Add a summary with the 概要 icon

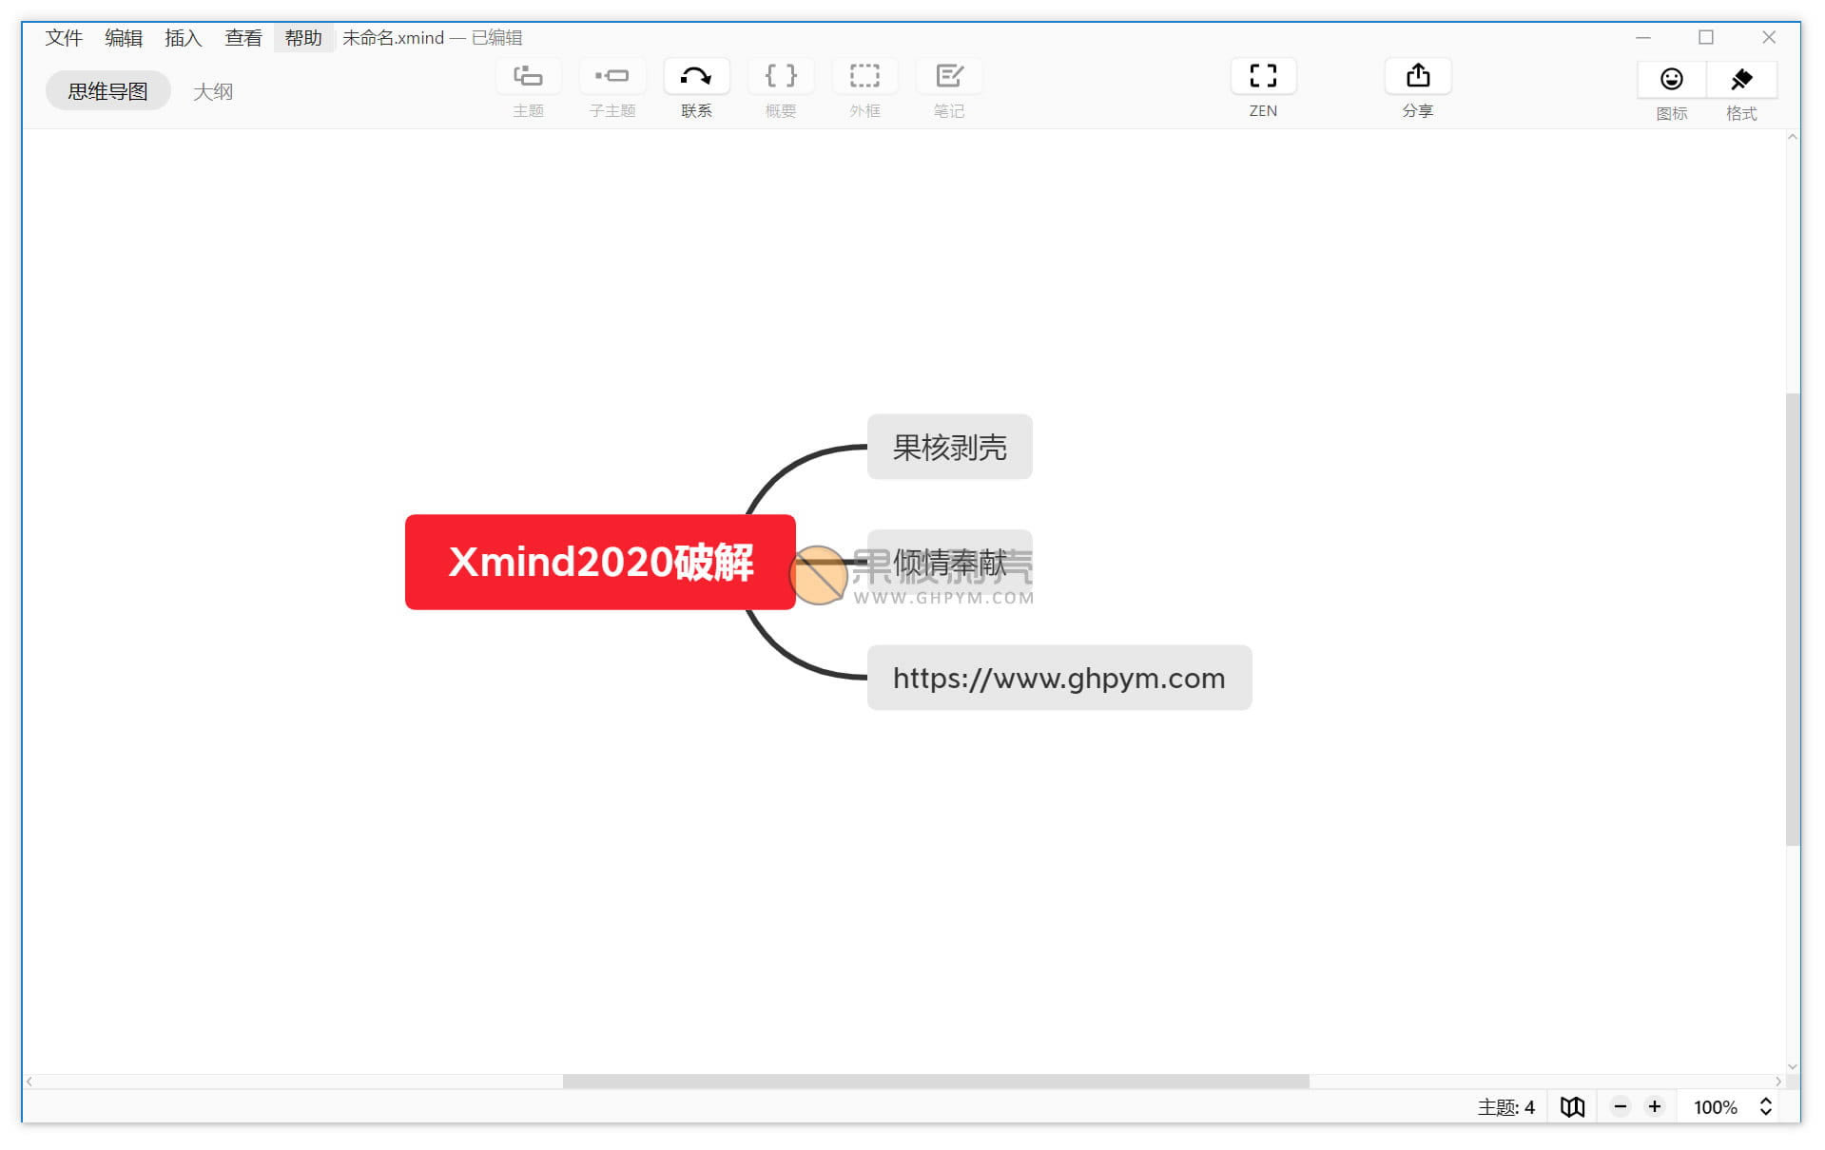(x=780, y=76)
